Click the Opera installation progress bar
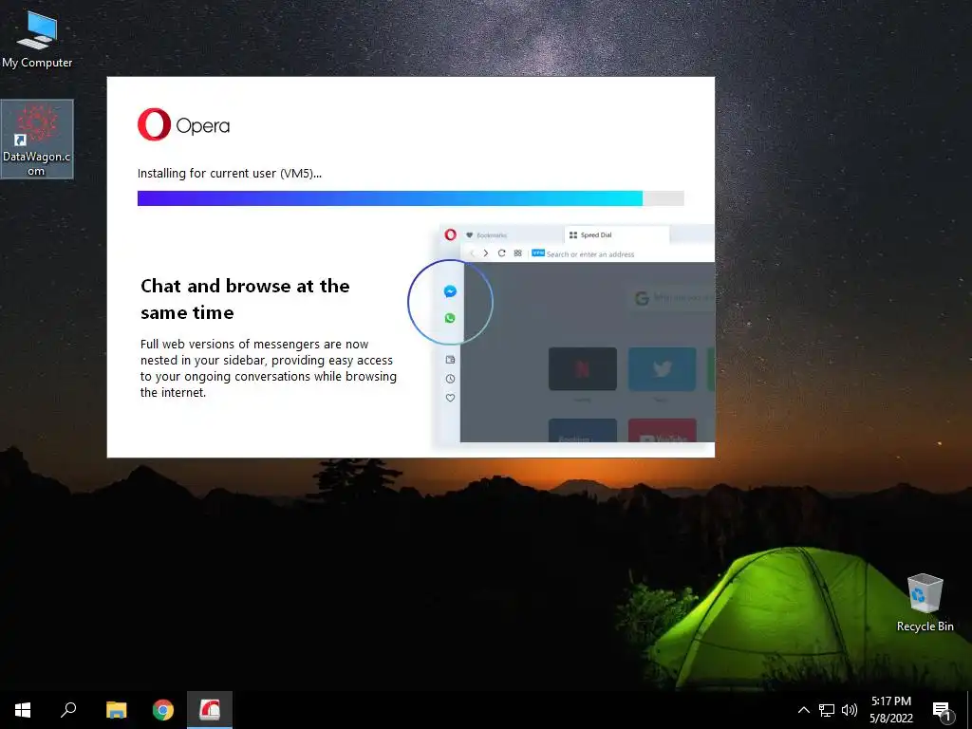This screenshot has width=972, height=729. coord(410,198)
